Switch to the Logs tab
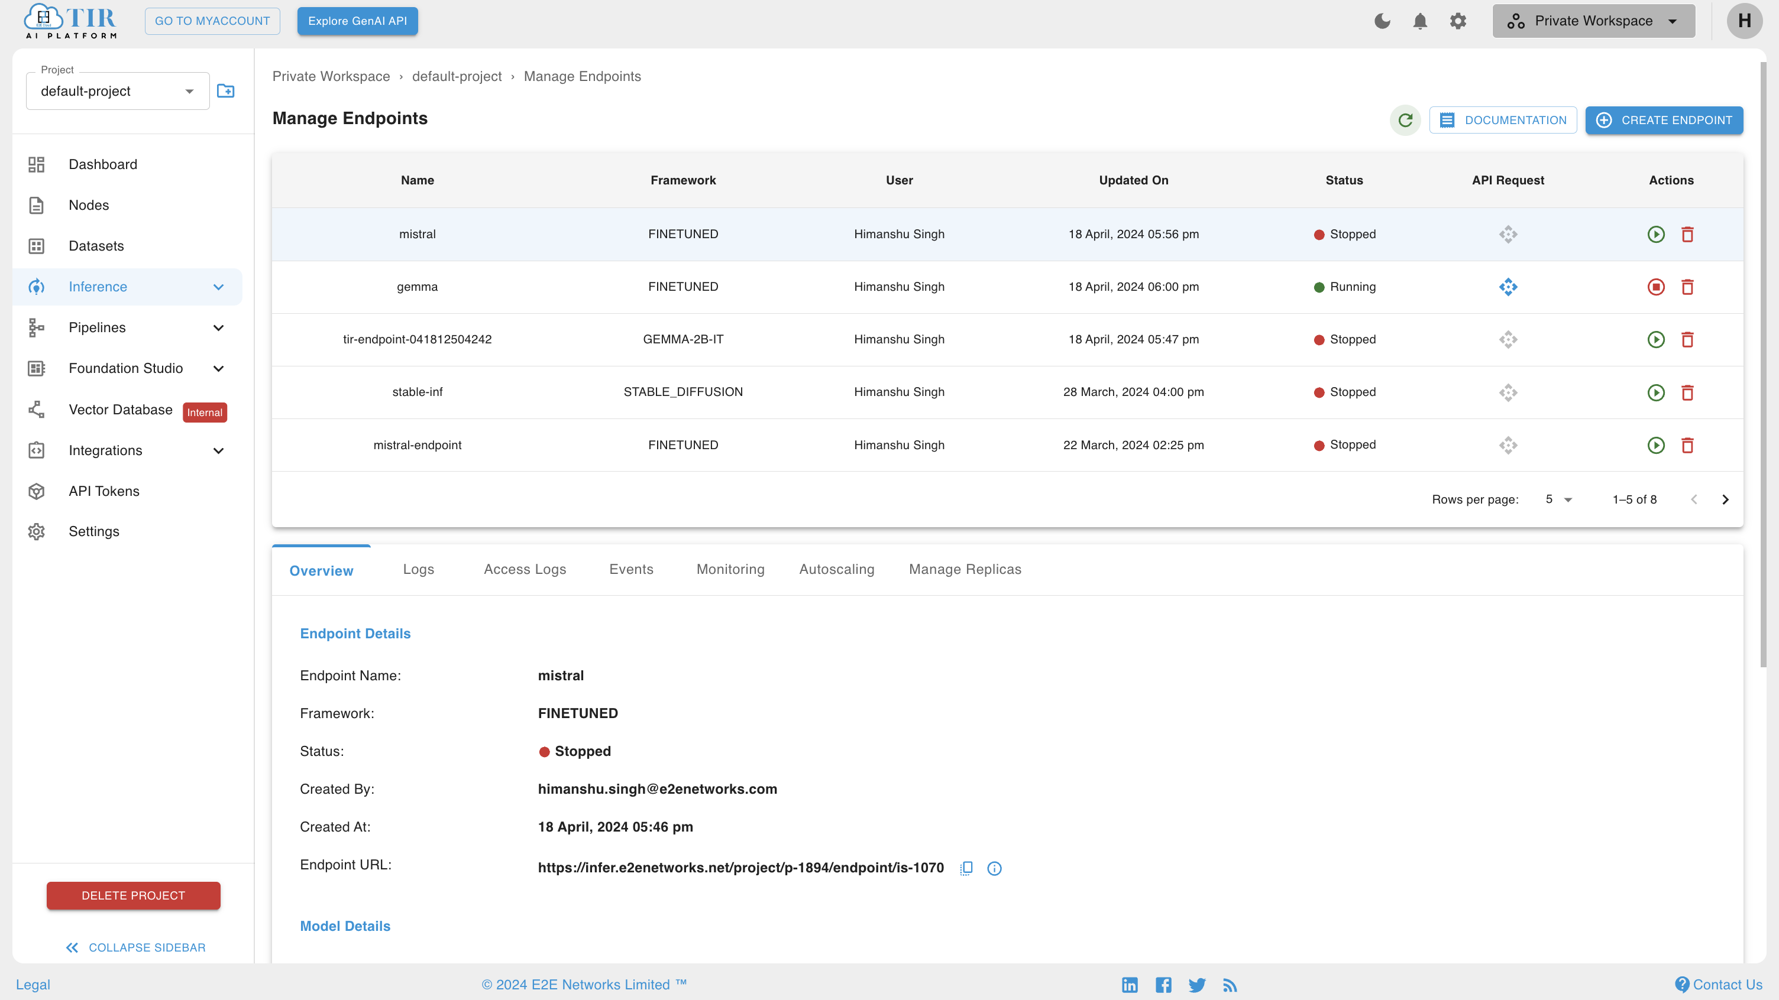The height and width of the screenshot is (1000, 1779). coord(419,569)
